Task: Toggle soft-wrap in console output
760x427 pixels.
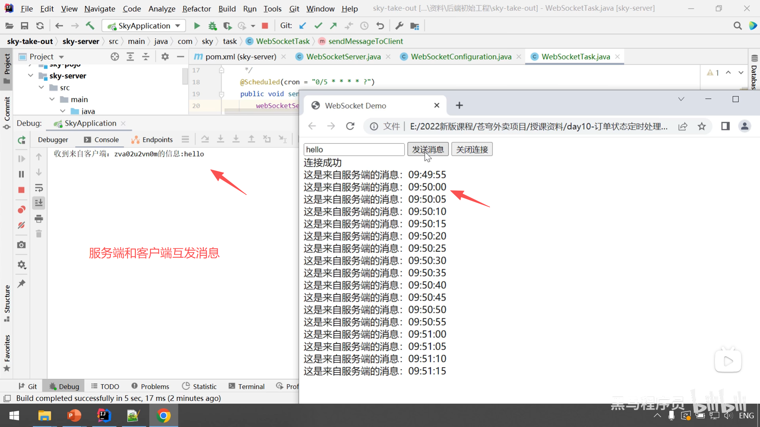Action: coord(39,188)
